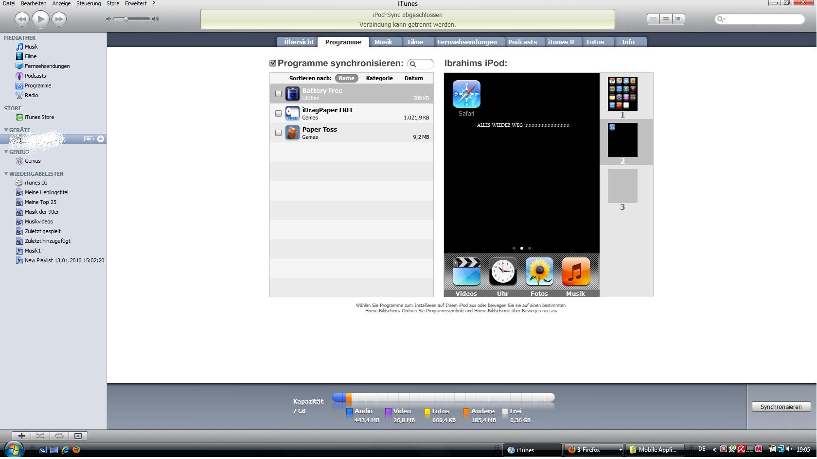Click the Uhr clock dock icon
This screenshot has width=817, height=459.
click(503, 272)
